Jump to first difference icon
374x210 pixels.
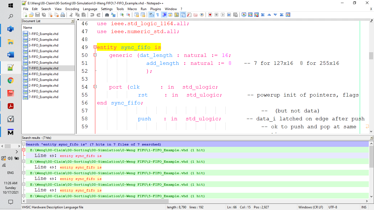tap(263, 15)
